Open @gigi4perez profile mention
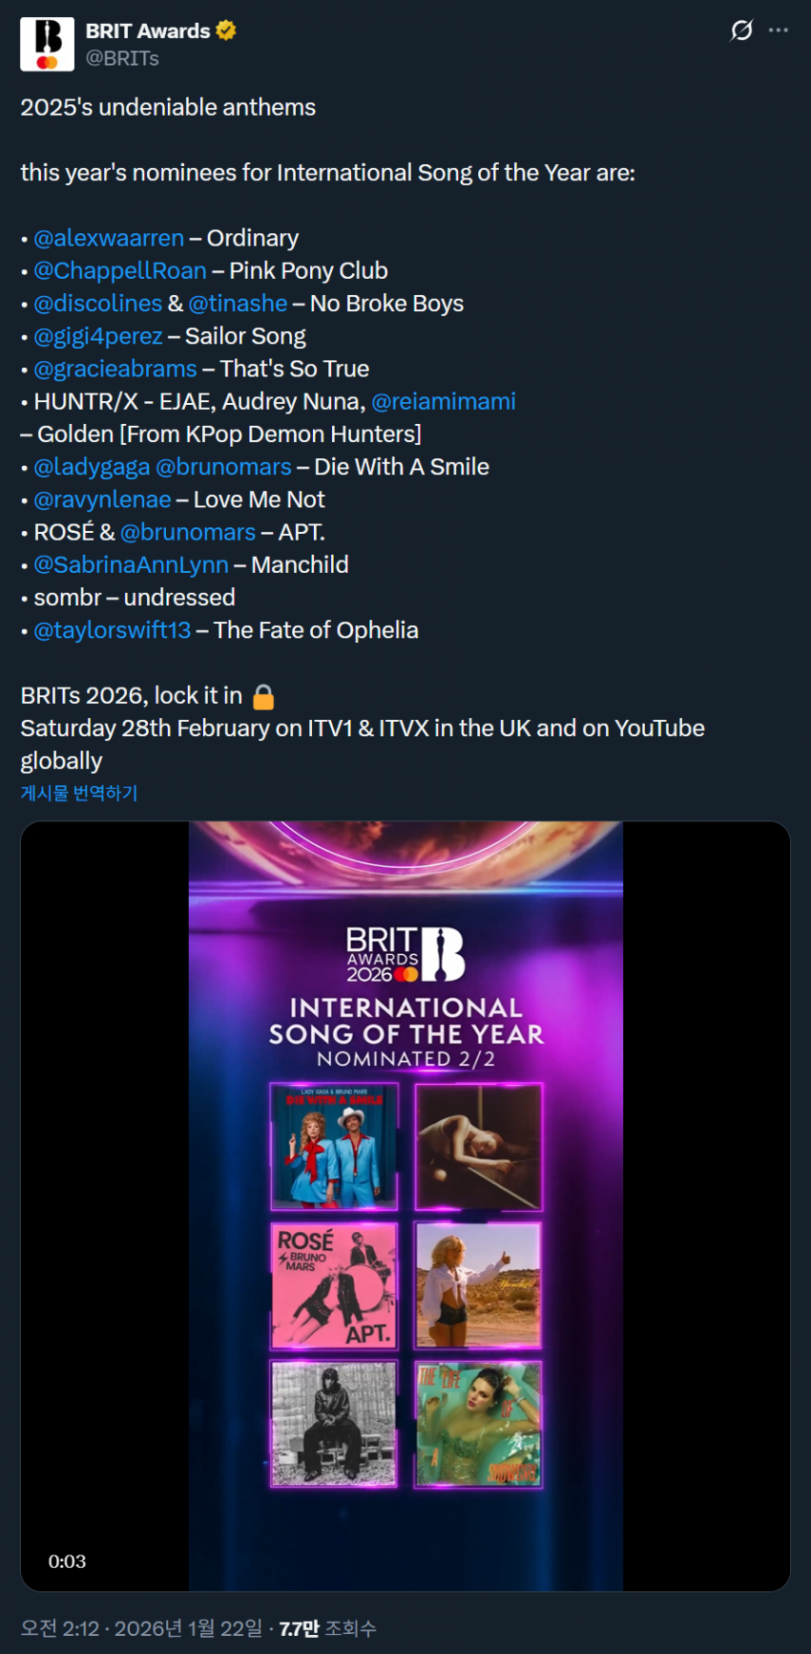Image resolution: width=811 pixels, height=1654 pixels. [98, 336]
